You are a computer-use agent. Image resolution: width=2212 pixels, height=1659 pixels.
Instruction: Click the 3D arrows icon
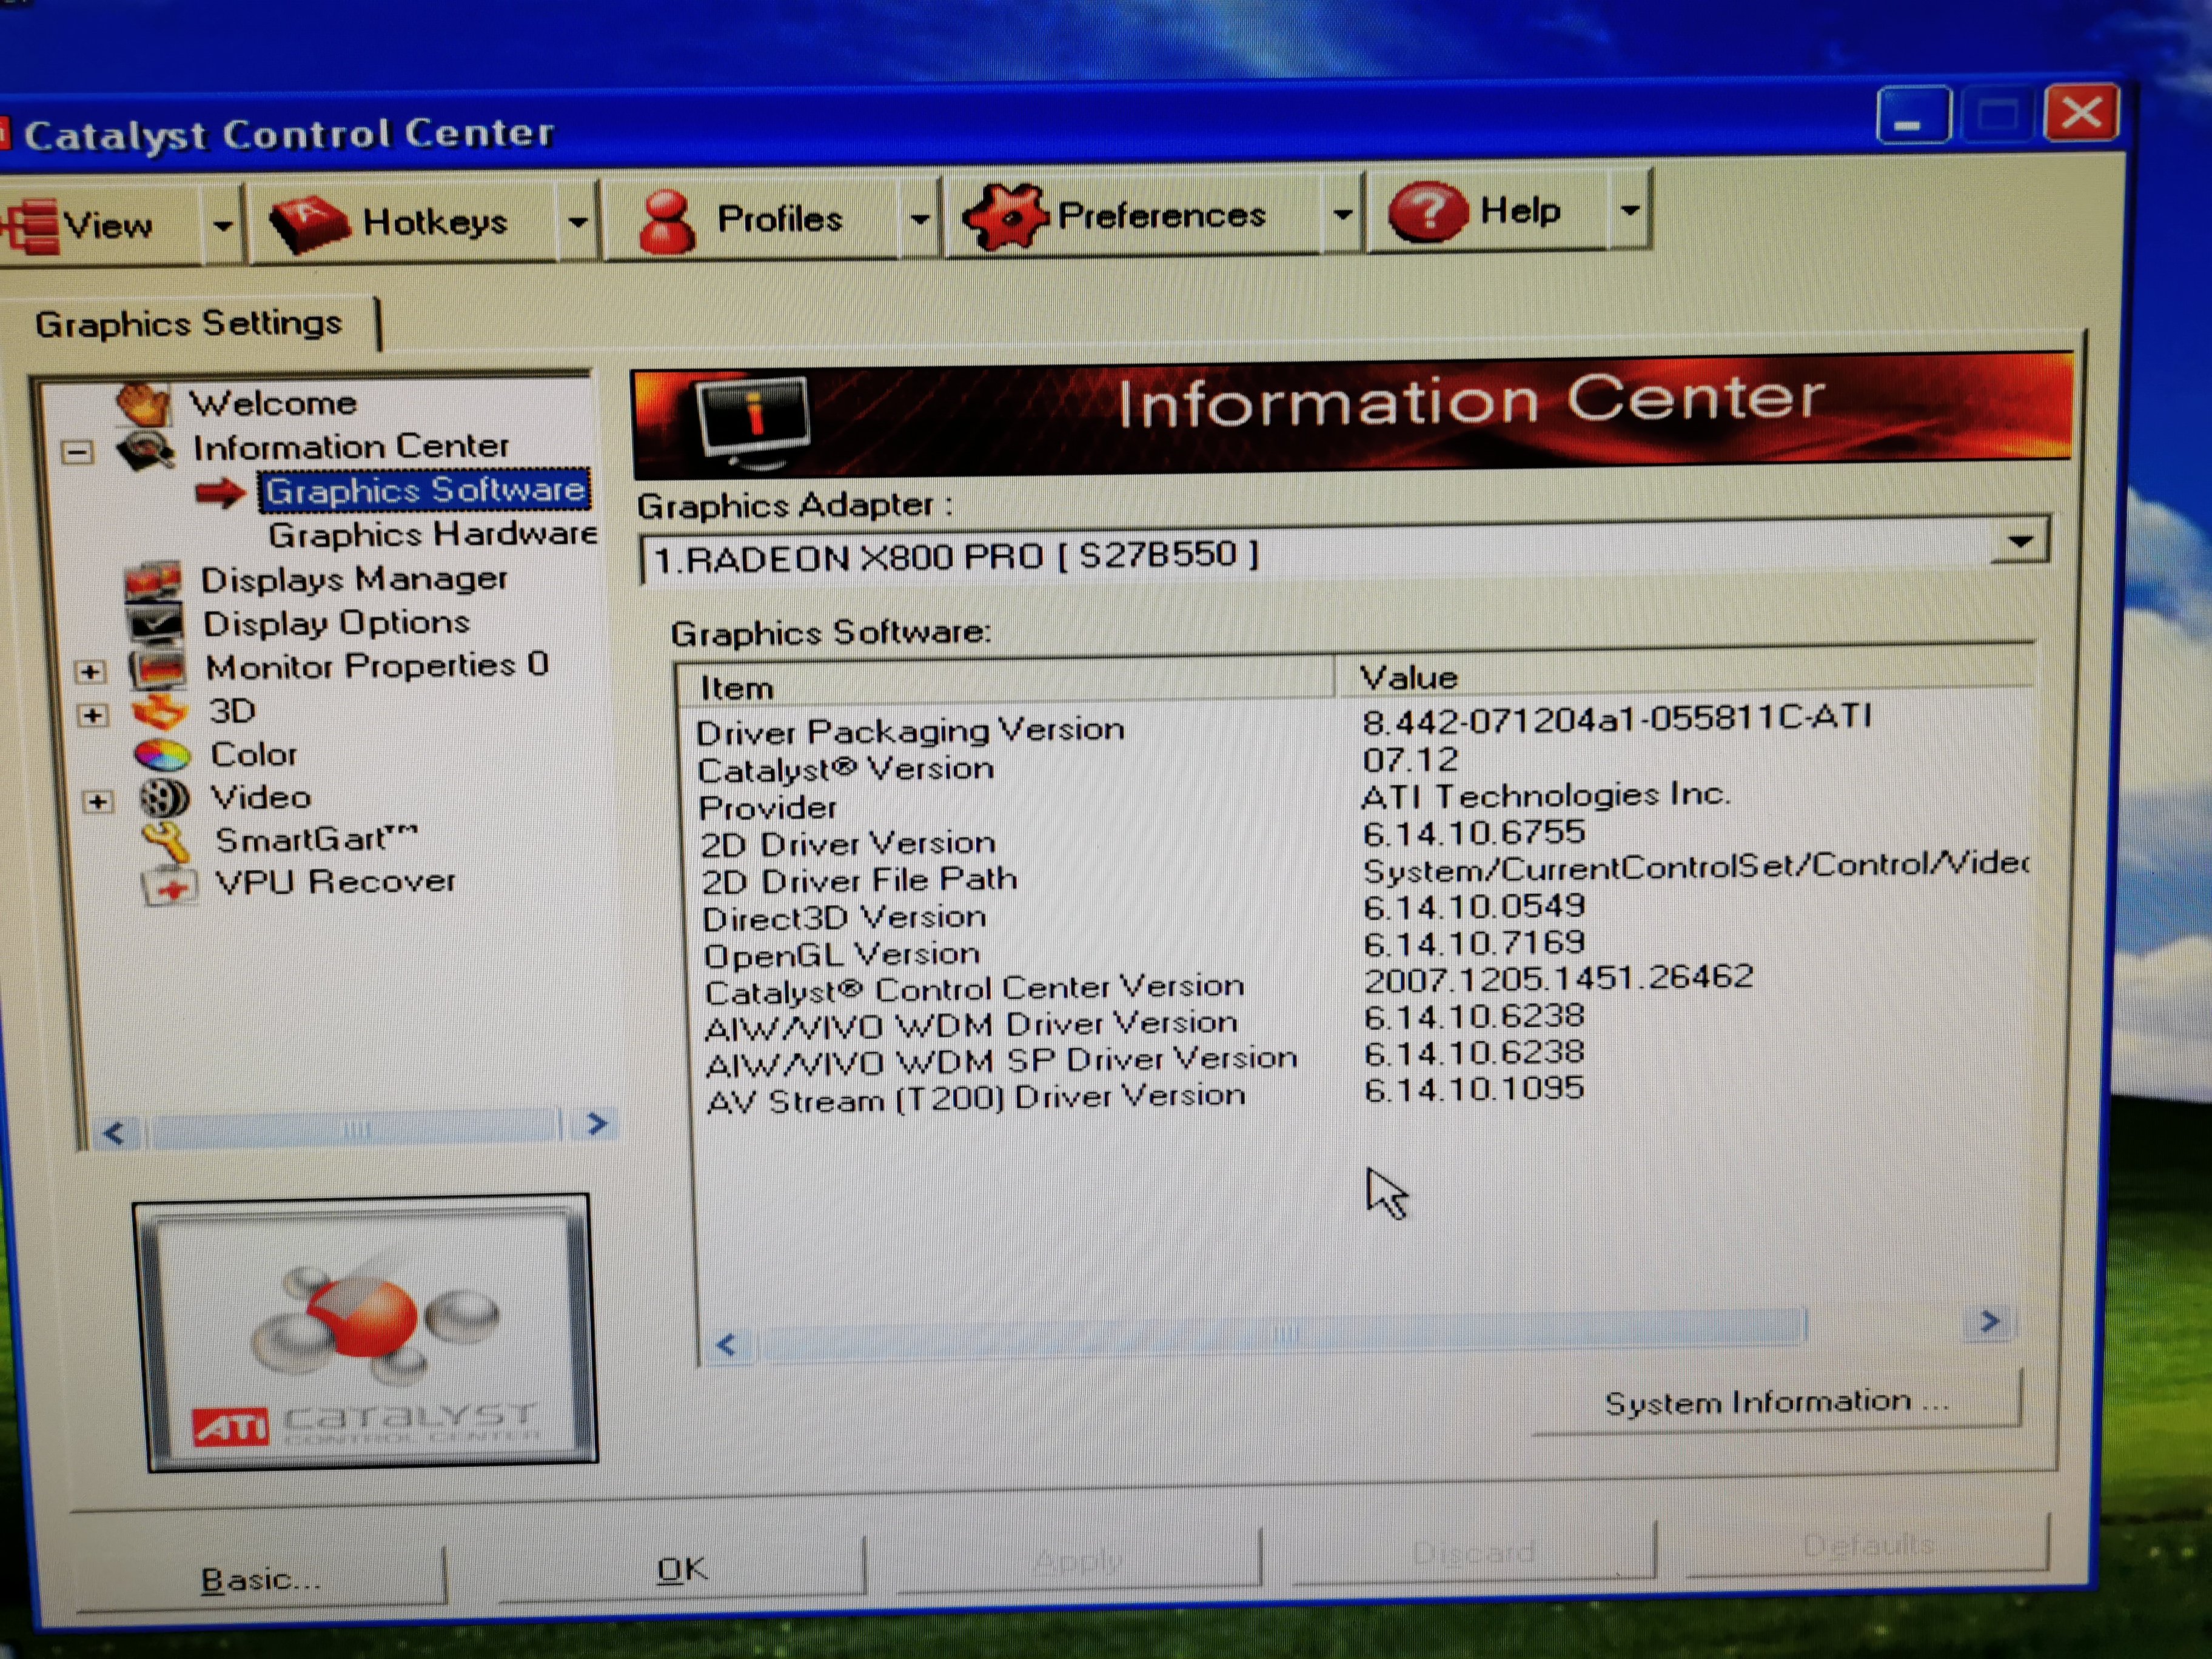[160, 713]
